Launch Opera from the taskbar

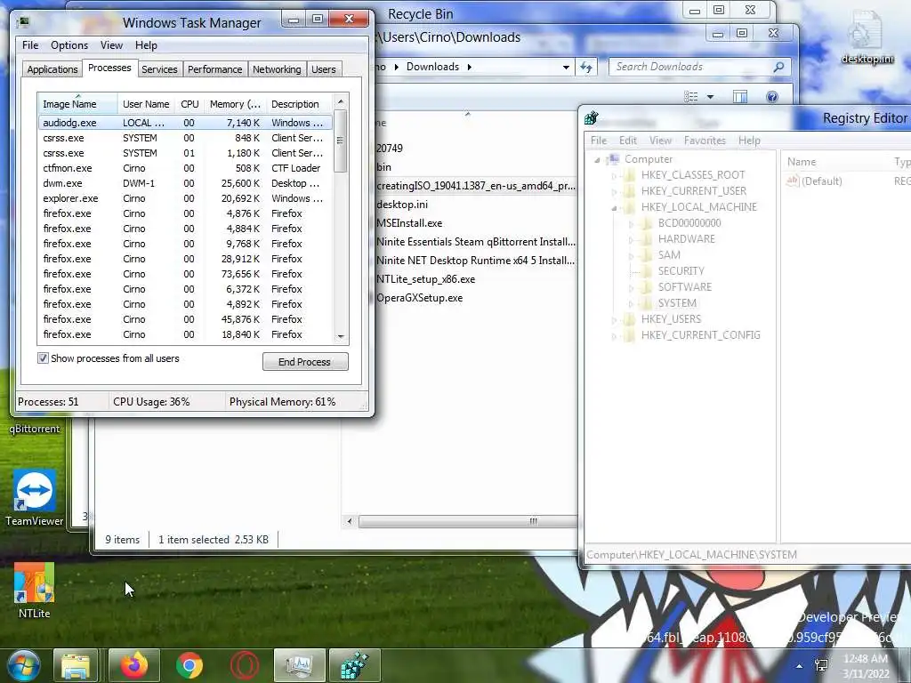(245, 665)
